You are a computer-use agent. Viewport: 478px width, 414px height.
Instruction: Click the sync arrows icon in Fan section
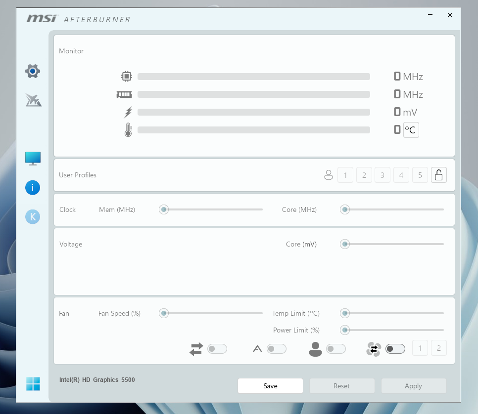click(x=196, y=349)
